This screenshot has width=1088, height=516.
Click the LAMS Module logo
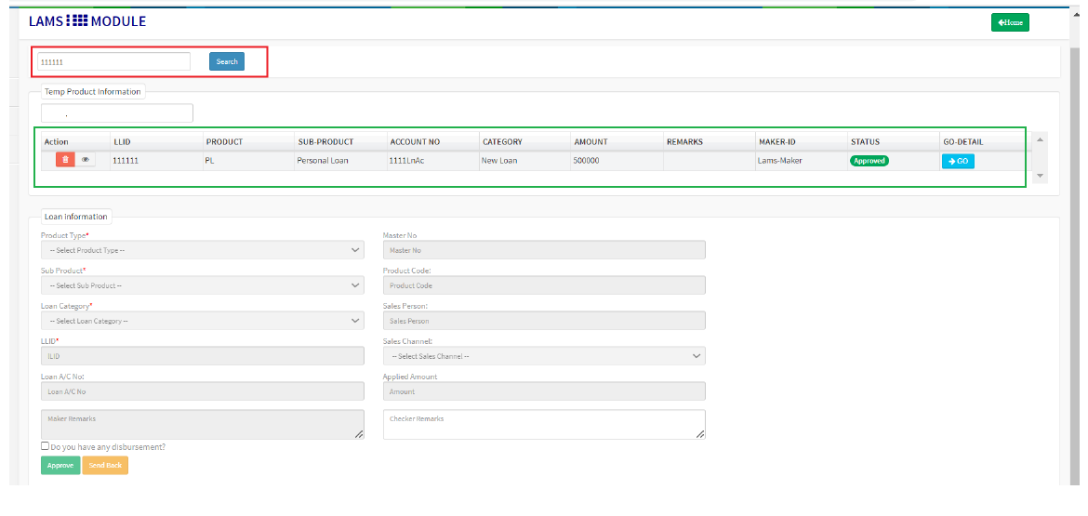pos(87,21)
